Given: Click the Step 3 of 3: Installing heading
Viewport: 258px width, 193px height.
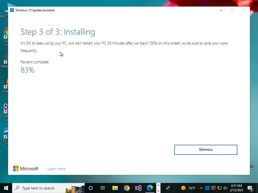Looking at the screenshot, I should coord(58,32).
